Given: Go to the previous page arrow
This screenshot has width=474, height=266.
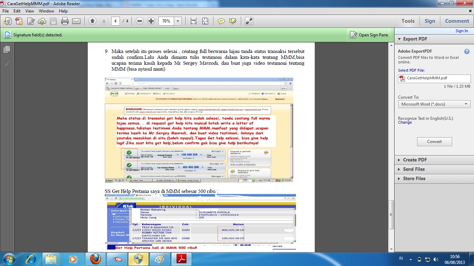Looking at the screenshot, I should [92, 21].
